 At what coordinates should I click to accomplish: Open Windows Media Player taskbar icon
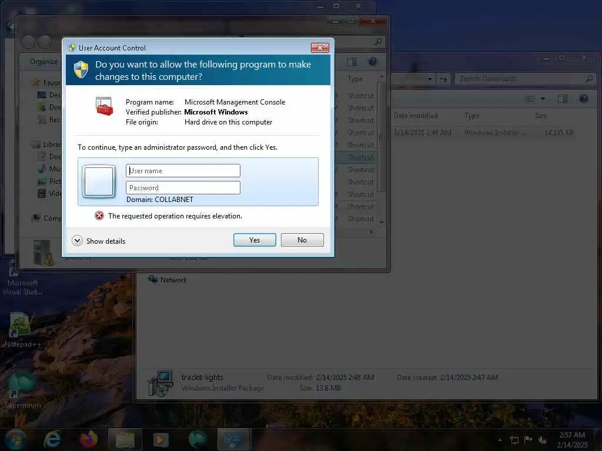click(x=161, y=439)
